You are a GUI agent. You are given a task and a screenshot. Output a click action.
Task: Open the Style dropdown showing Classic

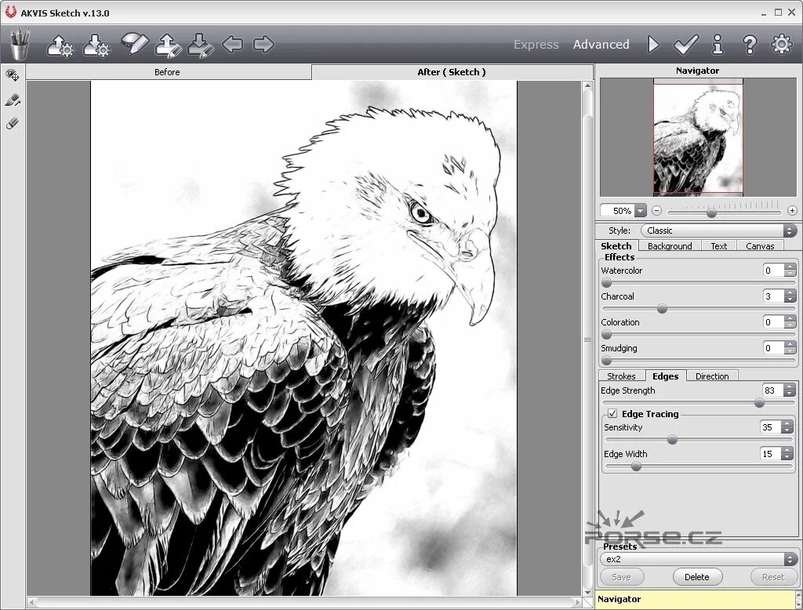pos(719,231)
